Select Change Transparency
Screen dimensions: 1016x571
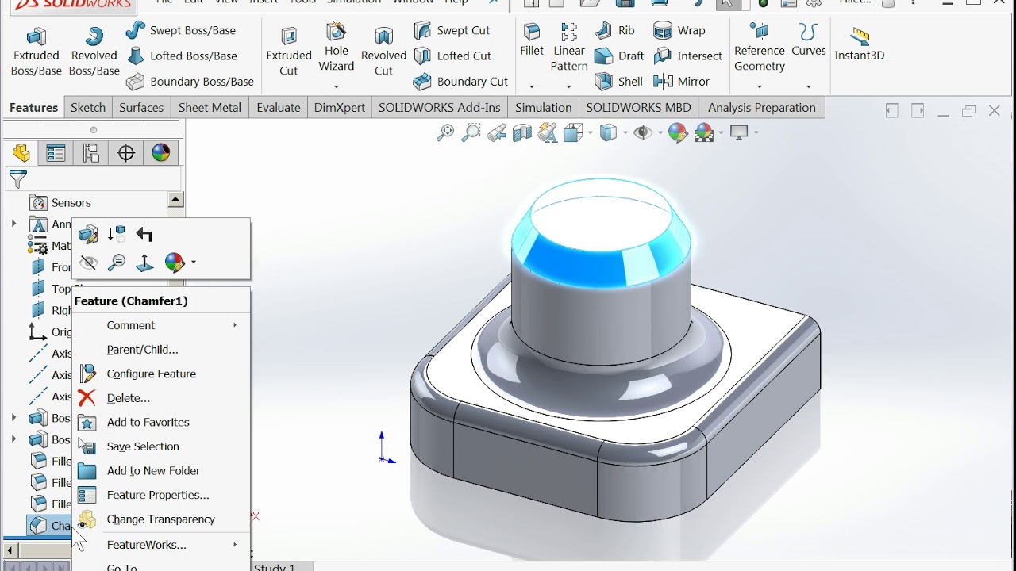[x=162, y=519]
